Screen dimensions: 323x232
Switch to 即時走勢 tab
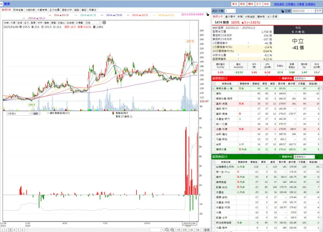click(18, 10)
